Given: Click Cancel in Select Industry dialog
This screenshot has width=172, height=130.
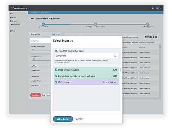Looking at the screenshot, I should click(x=79, y=119).
